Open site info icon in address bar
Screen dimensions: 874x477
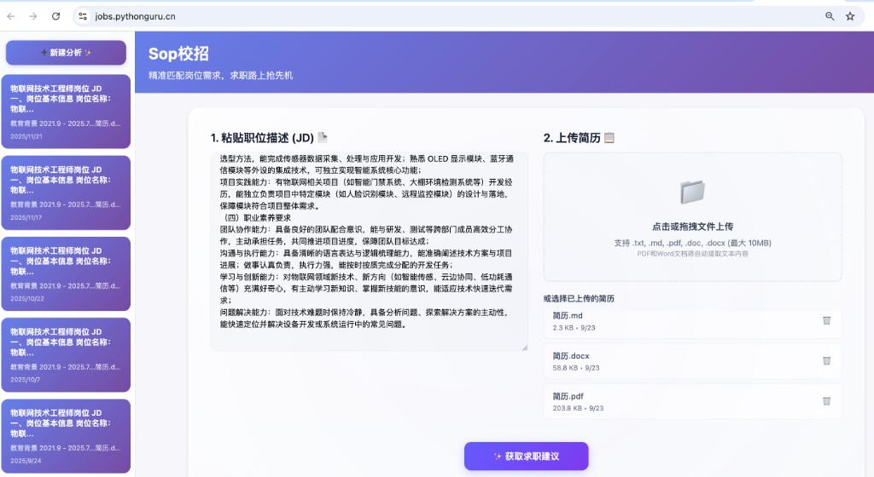(83, 16)
